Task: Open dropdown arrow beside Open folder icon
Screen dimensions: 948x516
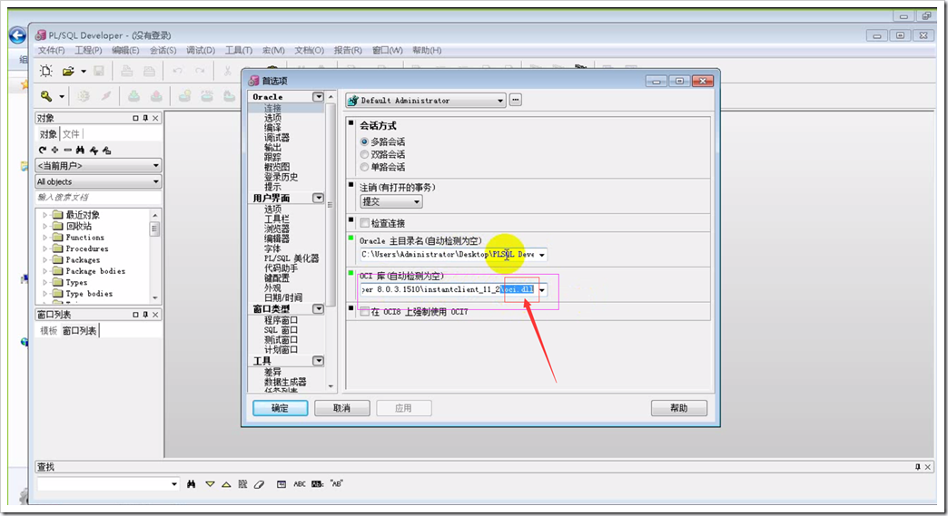Action: tap(84, 72)
